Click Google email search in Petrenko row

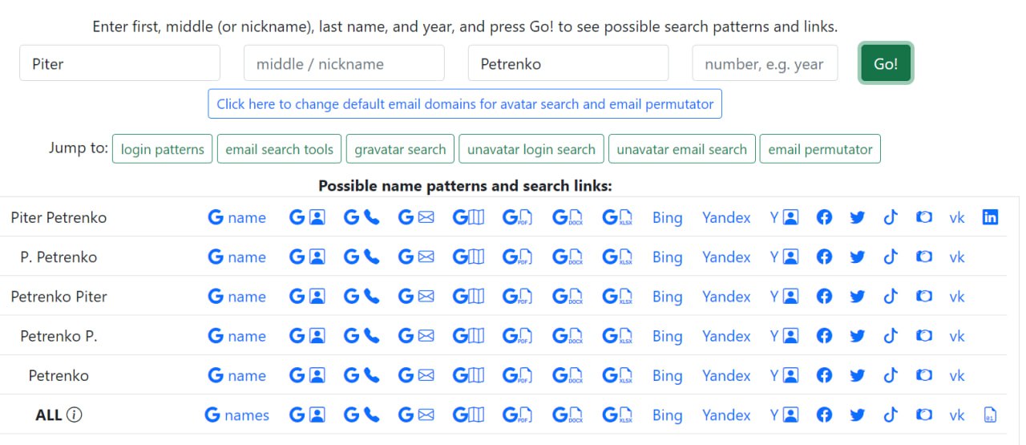pos(416,375)
